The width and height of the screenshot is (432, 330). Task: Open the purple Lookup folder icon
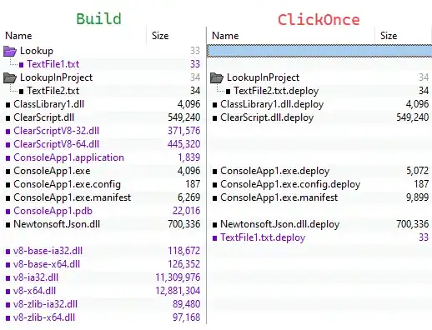[10, 51]
